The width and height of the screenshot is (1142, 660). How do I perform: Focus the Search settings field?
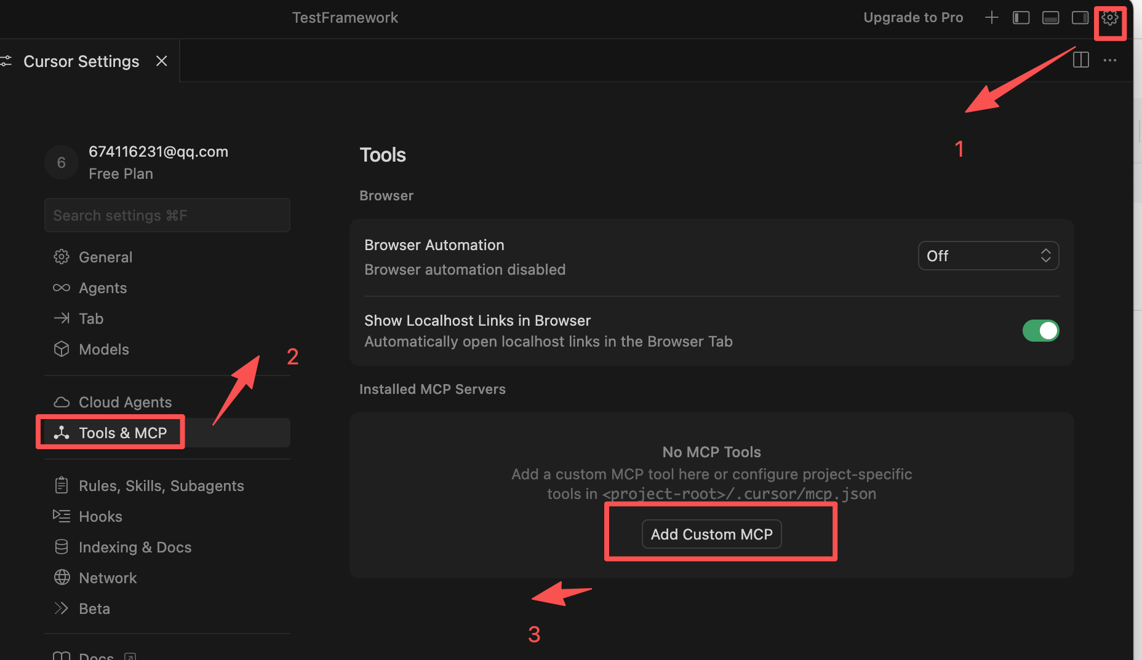tap(167, 215)
